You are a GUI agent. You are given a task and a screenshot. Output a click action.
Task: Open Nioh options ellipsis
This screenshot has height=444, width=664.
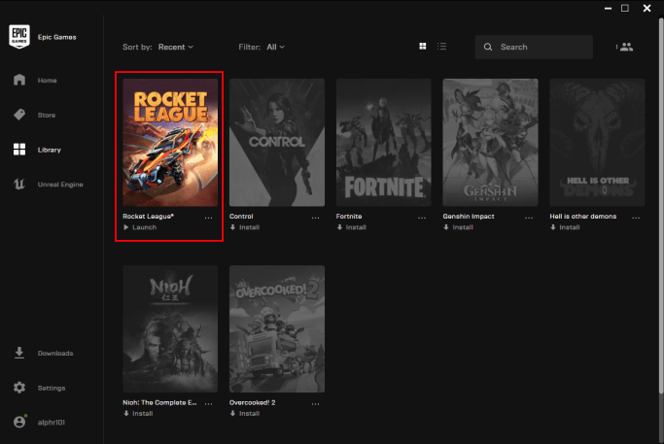pos(208,404)
